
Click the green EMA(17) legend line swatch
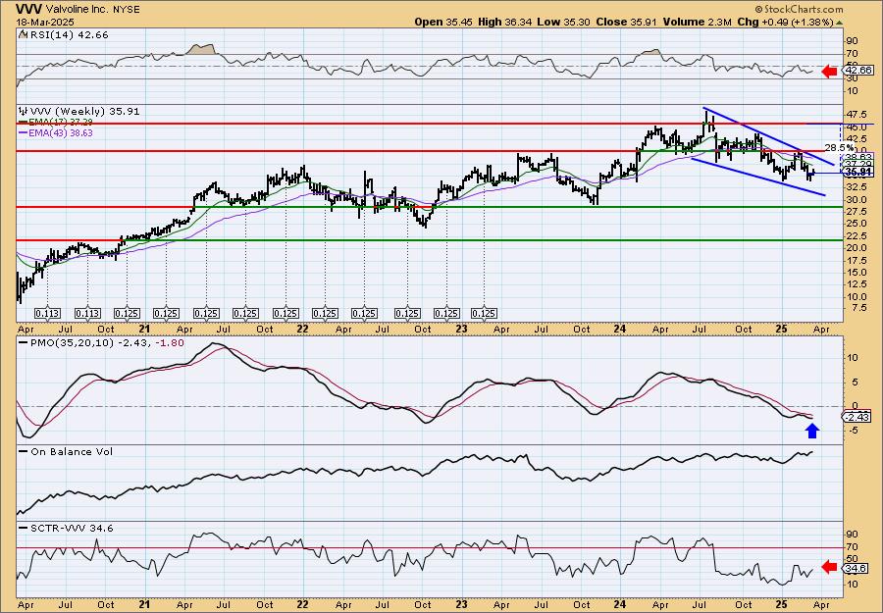tap(24, 123)
